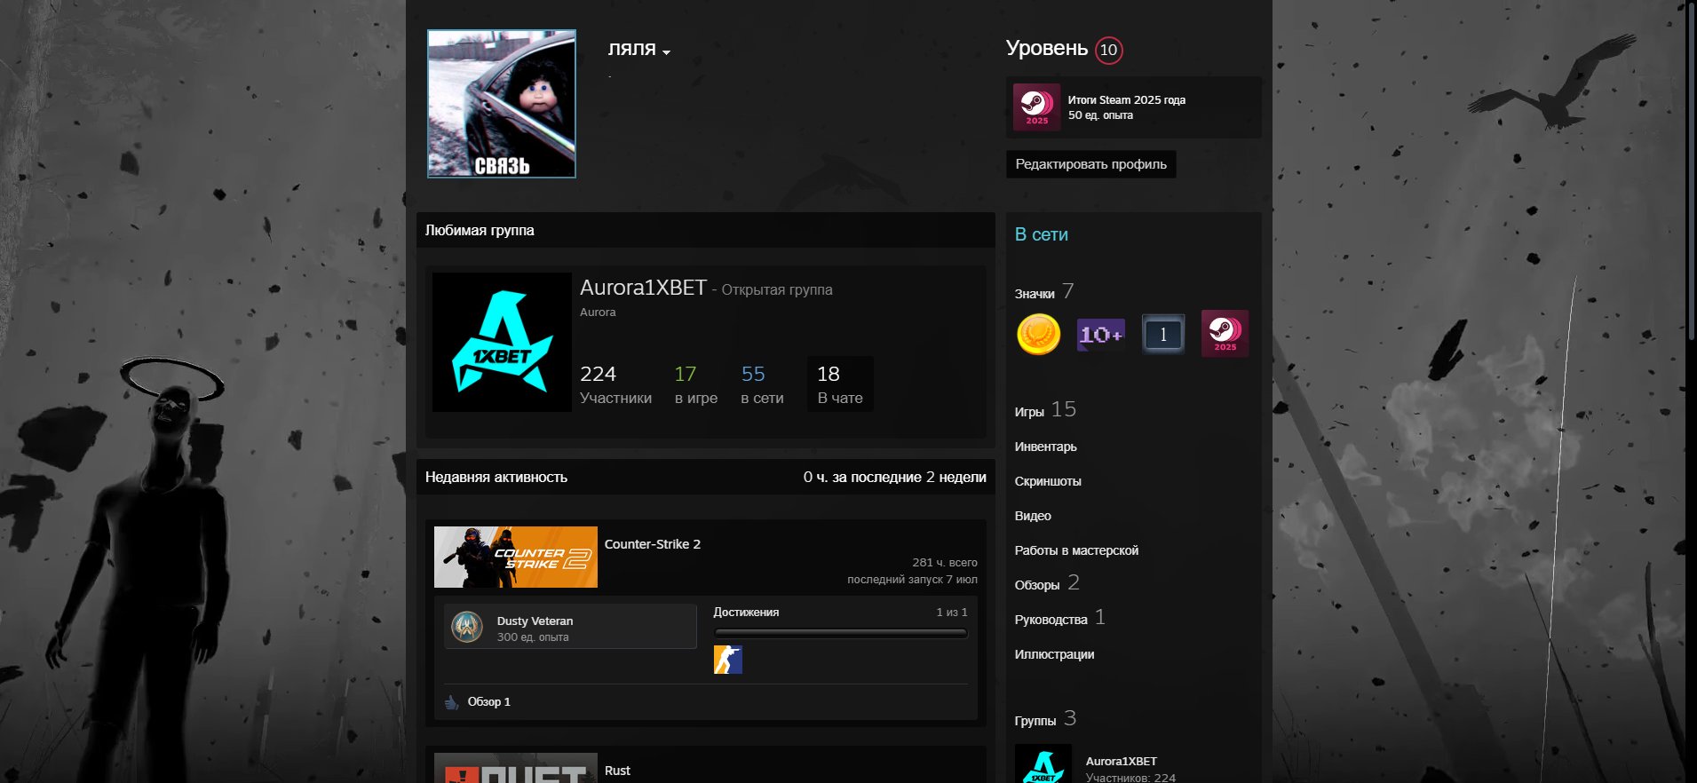Open Aurora1XBET group title link
The width and height of the screenshot is (1697, 783).
coord(643,288)
